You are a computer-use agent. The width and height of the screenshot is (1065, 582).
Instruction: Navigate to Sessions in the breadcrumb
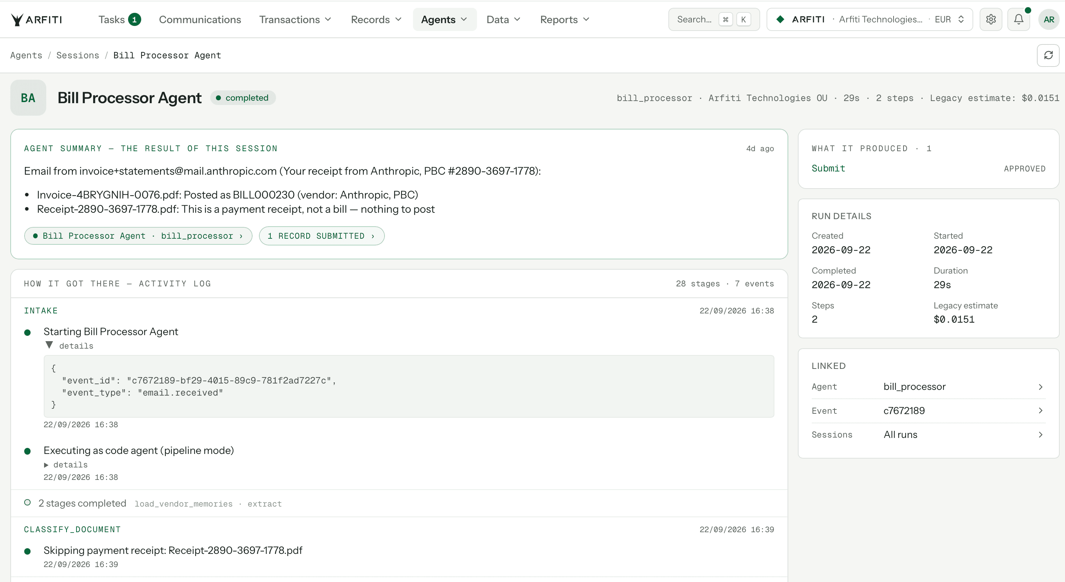click(78, 55)
